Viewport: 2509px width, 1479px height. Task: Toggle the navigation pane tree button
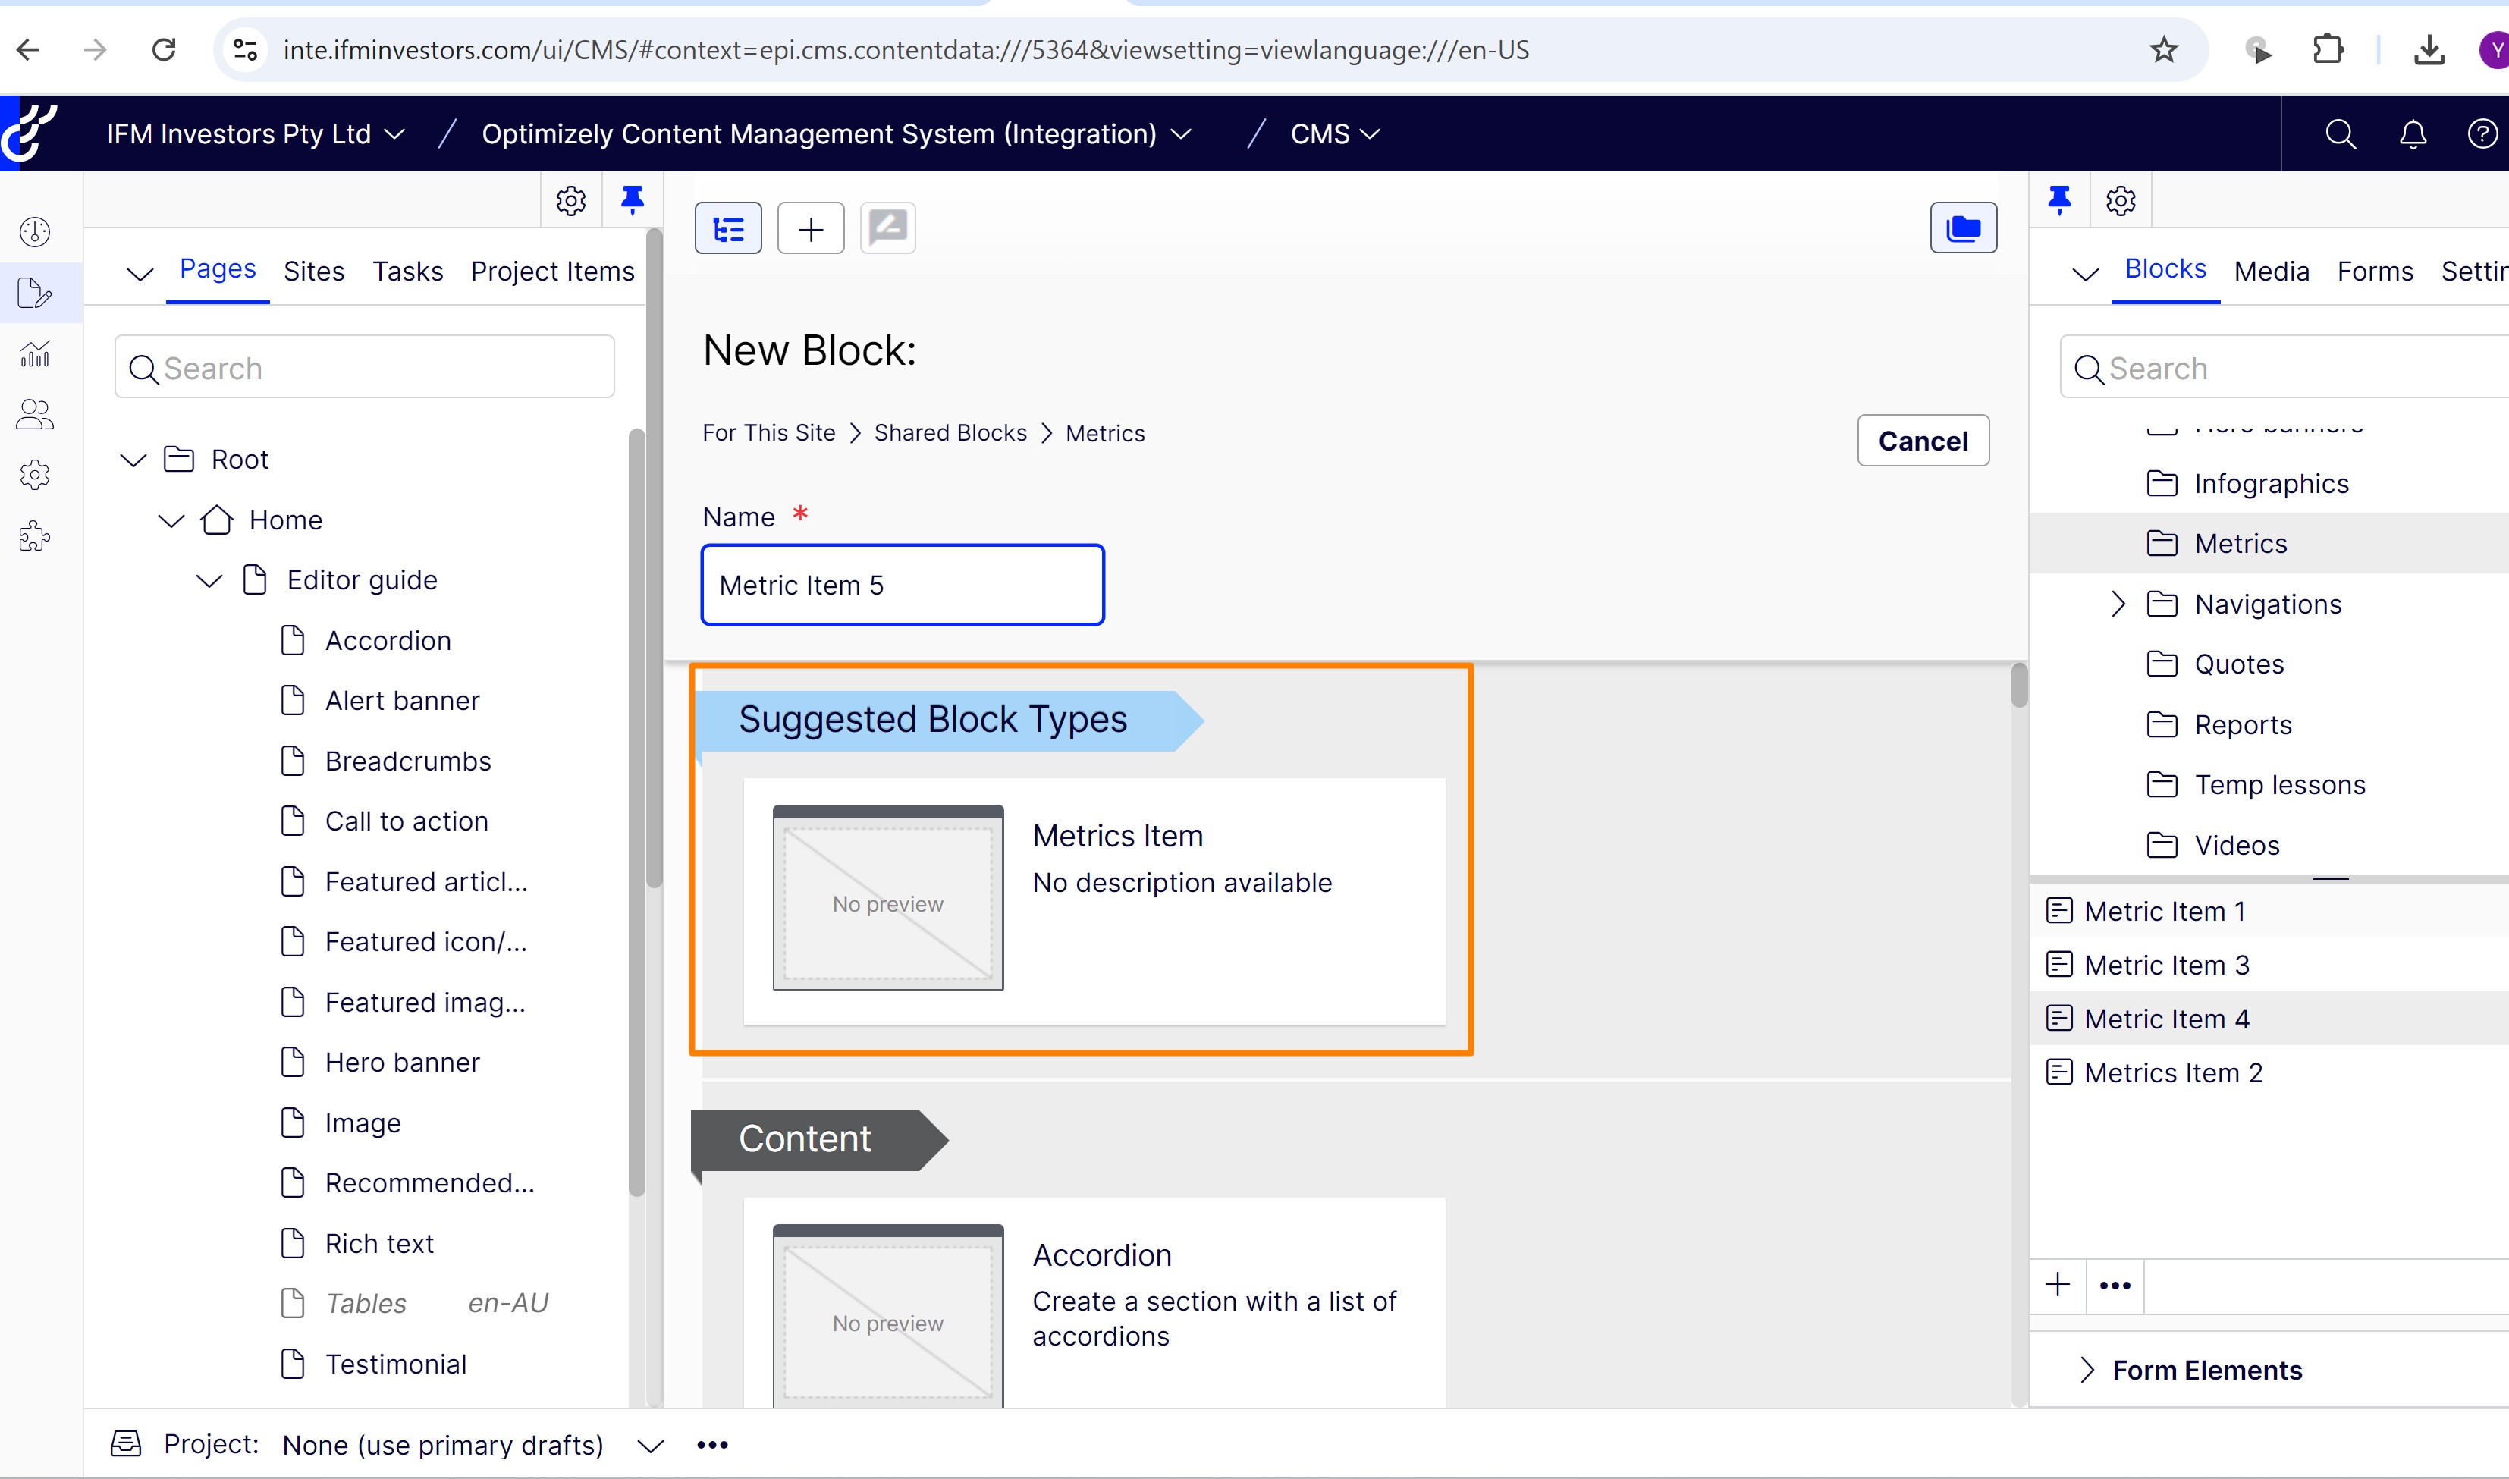(x=727, y=229)
